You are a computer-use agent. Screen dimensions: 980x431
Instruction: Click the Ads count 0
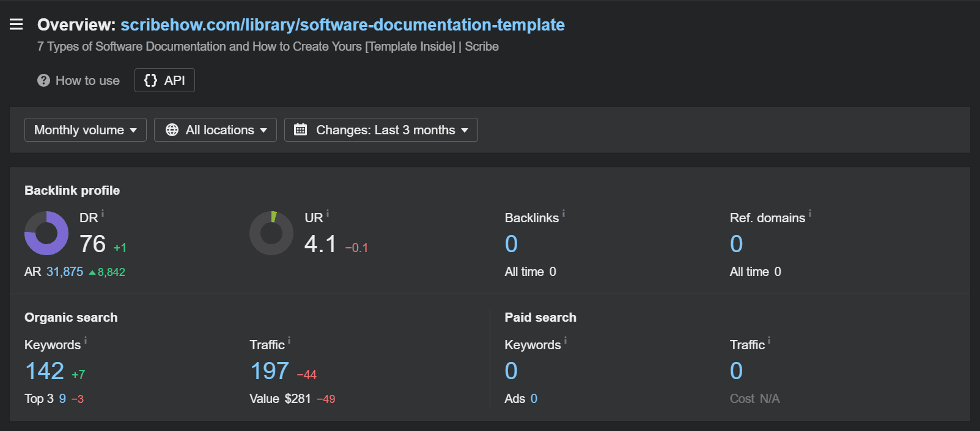pyautogui.click(x=534, y=399)
